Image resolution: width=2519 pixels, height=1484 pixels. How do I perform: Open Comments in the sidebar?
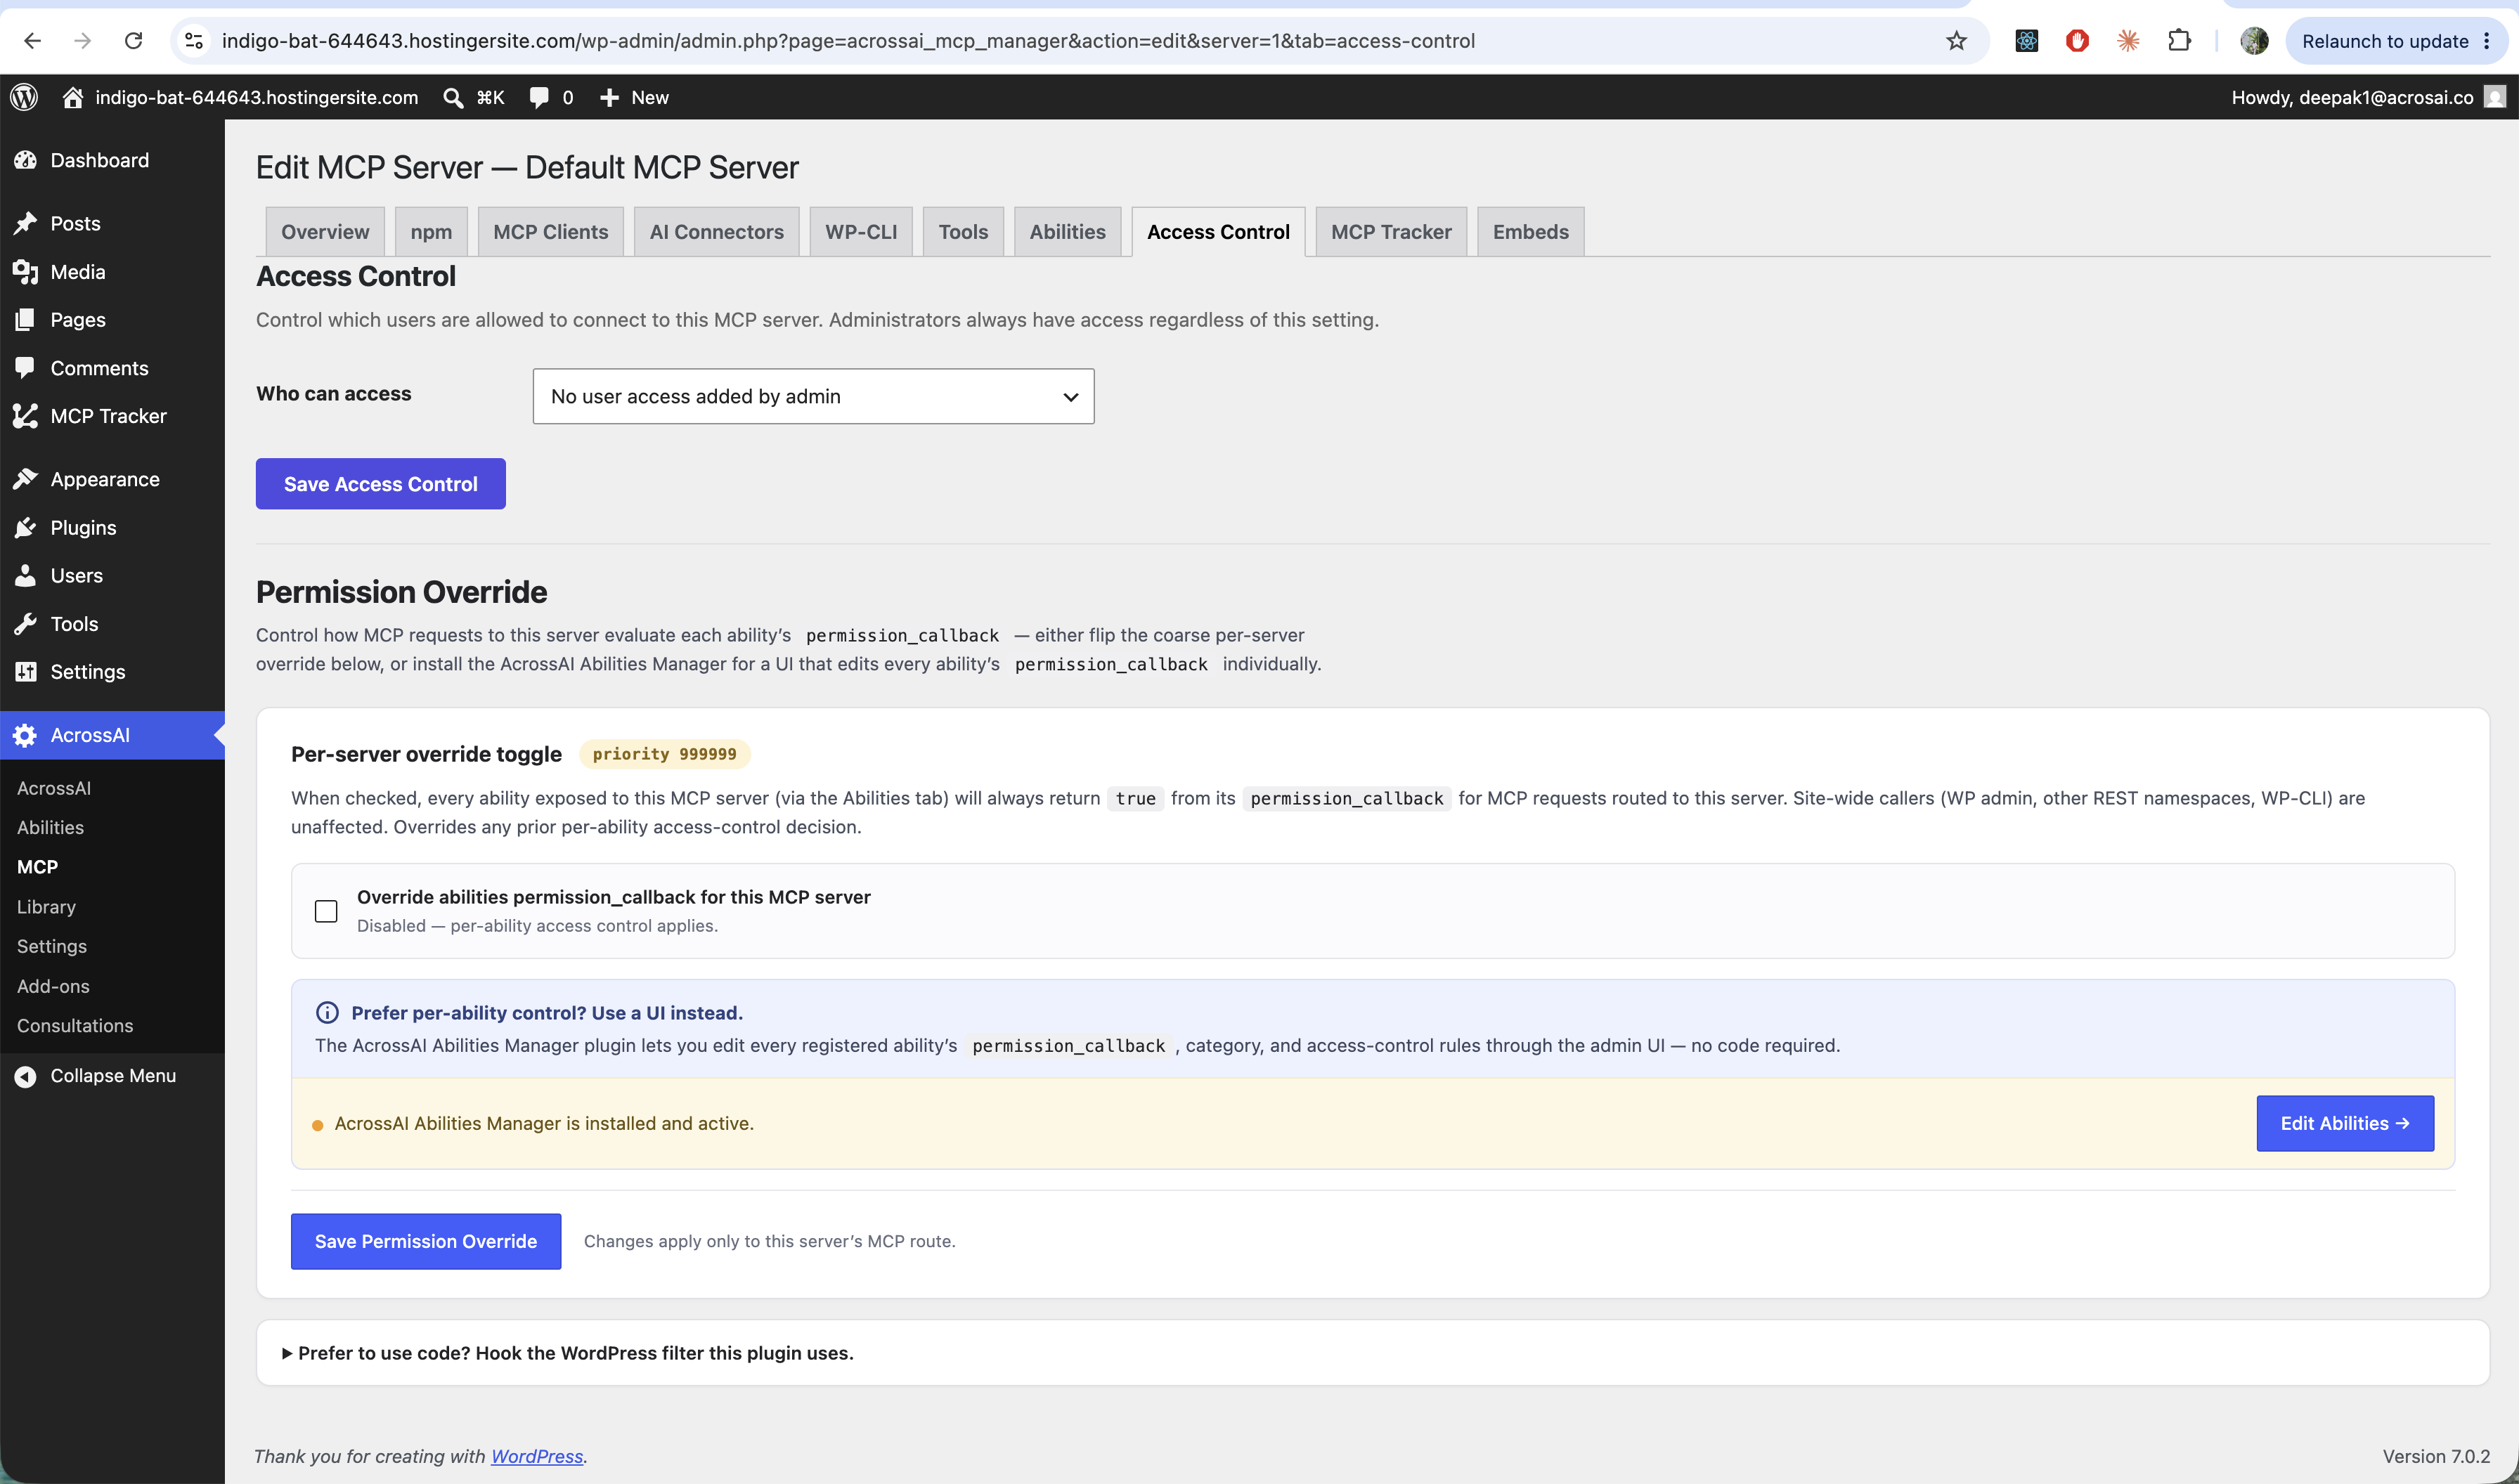[x=112, y=368]
